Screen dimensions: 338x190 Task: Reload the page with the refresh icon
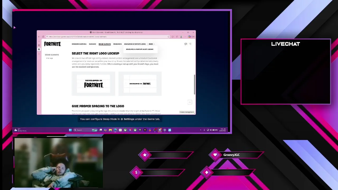point(43,37)
